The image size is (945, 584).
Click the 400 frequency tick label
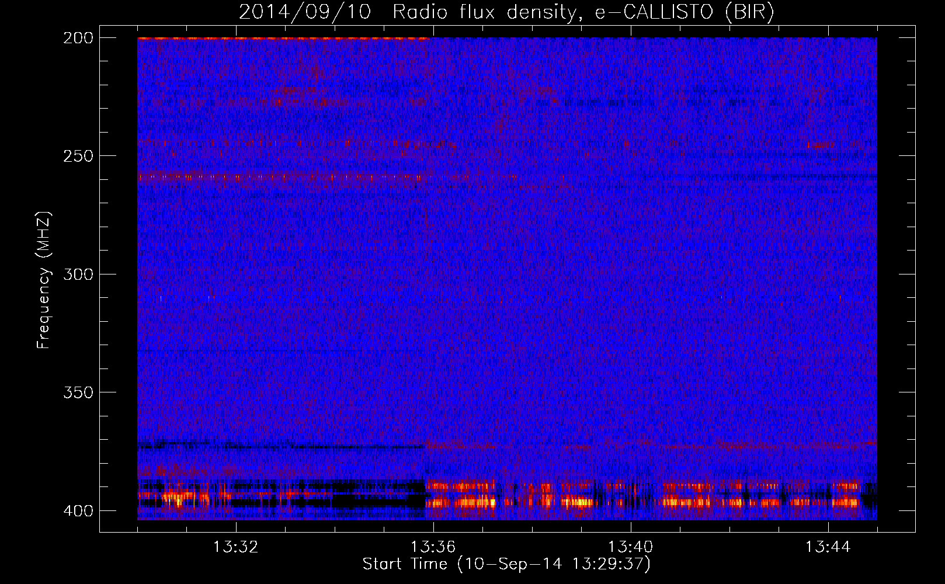point(78,510)
